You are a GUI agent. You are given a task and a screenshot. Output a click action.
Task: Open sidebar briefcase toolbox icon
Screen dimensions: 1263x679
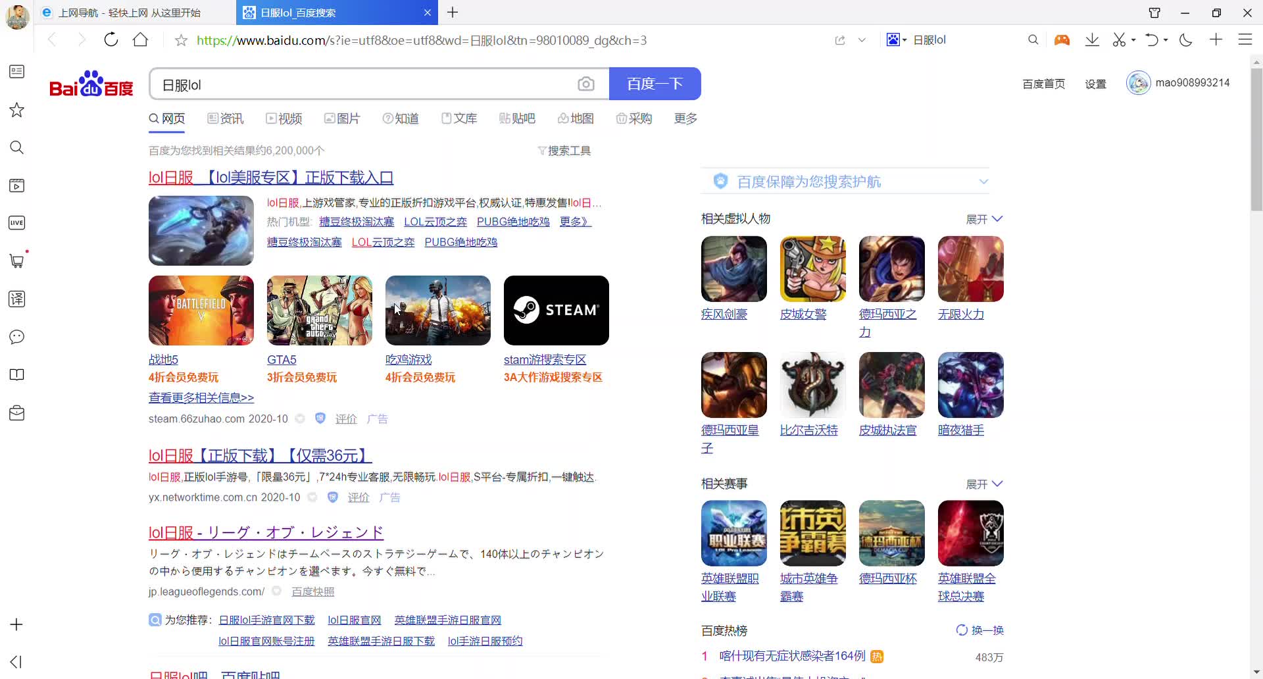tap(17, 413)
